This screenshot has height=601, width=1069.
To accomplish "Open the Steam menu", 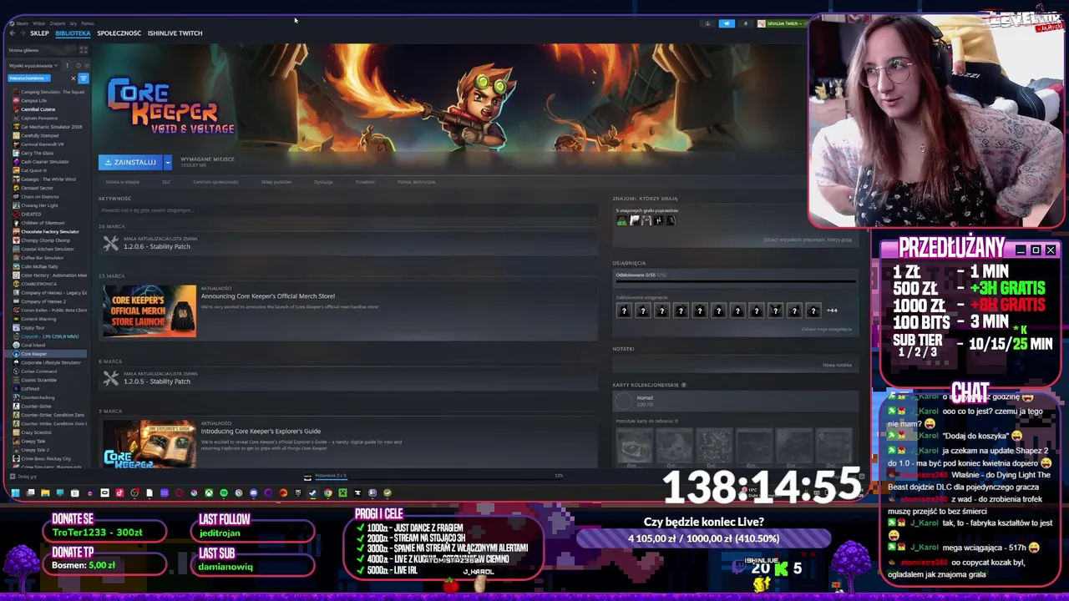I will [22, 23].
